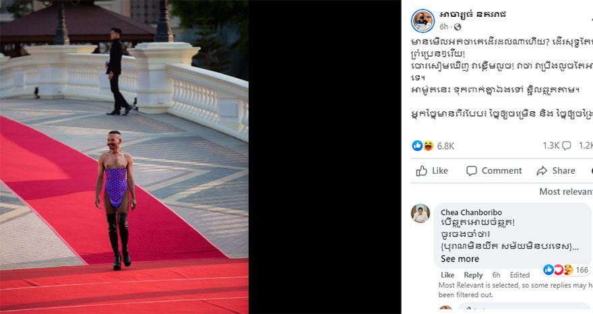Open the post author's name link
The image size is (593, 314).
(x=472, y=14)
